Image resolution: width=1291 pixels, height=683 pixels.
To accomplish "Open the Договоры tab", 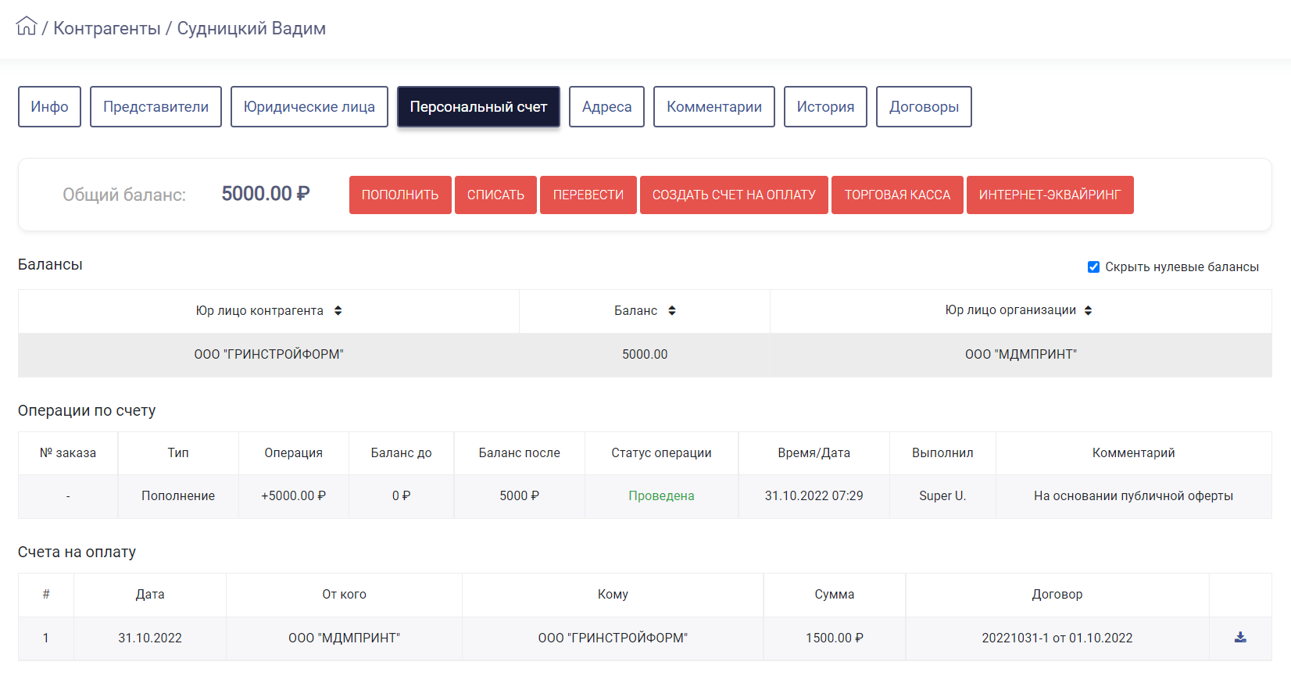I will (924, 107).
